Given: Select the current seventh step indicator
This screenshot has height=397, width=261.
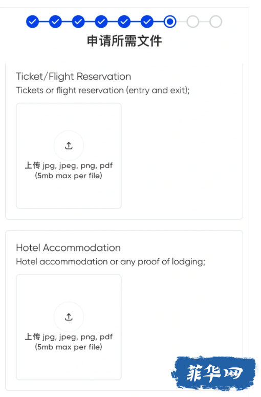Looking at the screenshot, I should coord(170,22).
